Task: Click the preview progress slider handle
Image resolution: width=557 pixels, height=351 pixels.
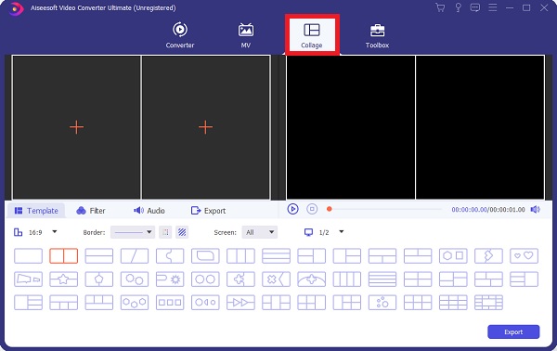Action: 330,209
